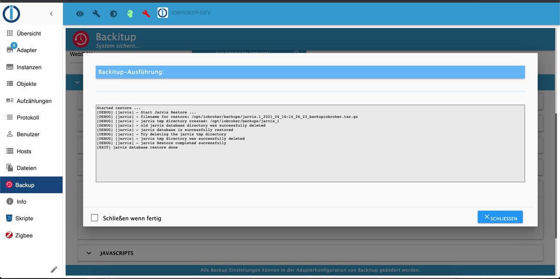Open Benutzer in the sidebar
Screen dimensions: 560x279
coord(31,135)
